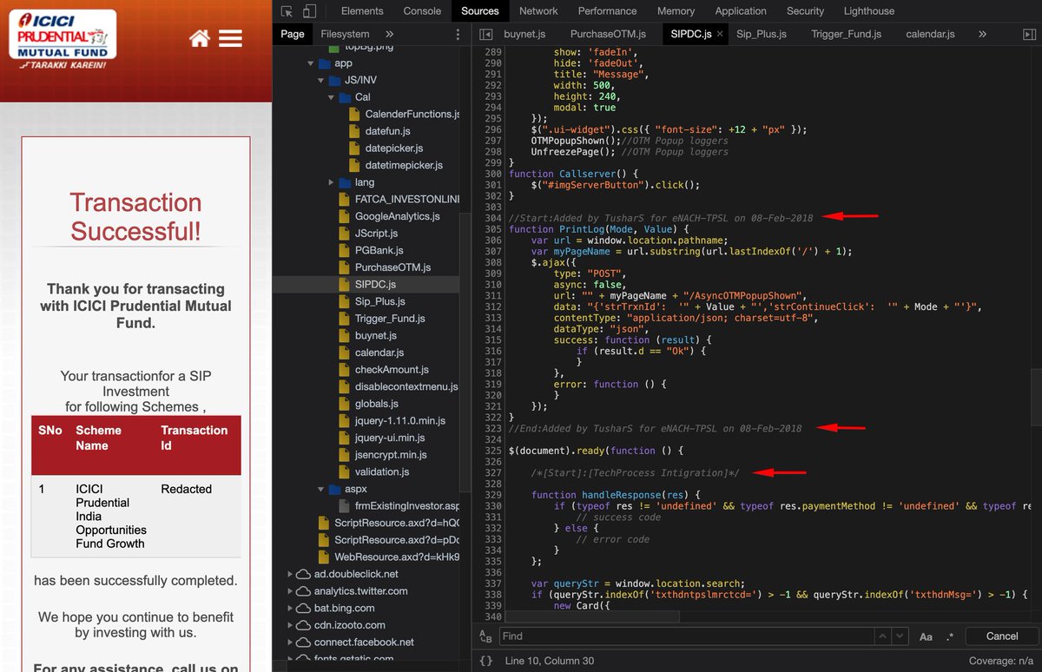Screen dimensions: 1042x672
Task: Expand the bat.bing.com domain
Action: (290, 608)
